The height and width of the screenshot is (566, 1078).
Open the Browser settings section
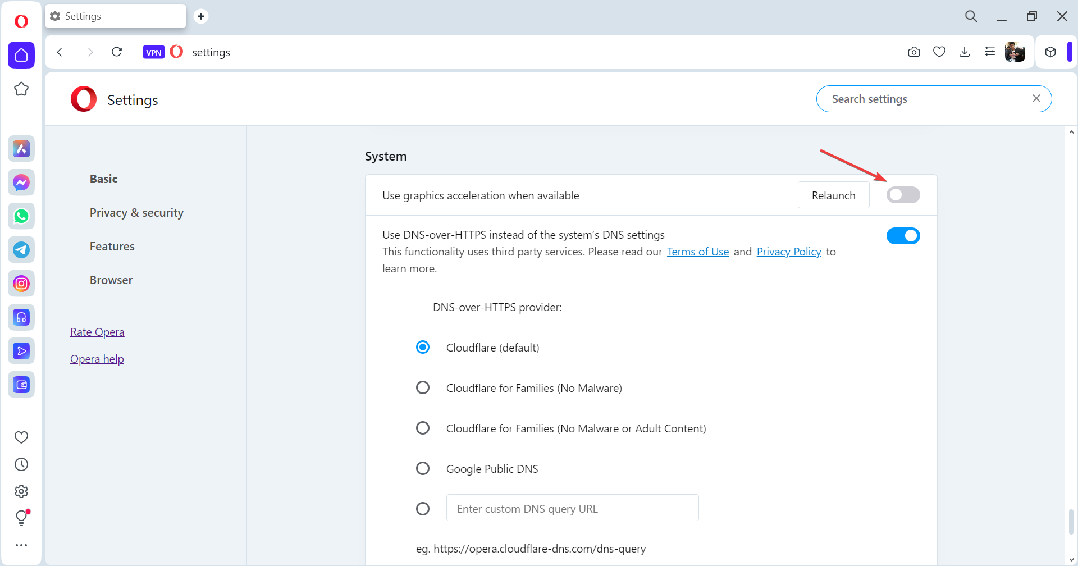pos(111,280)
